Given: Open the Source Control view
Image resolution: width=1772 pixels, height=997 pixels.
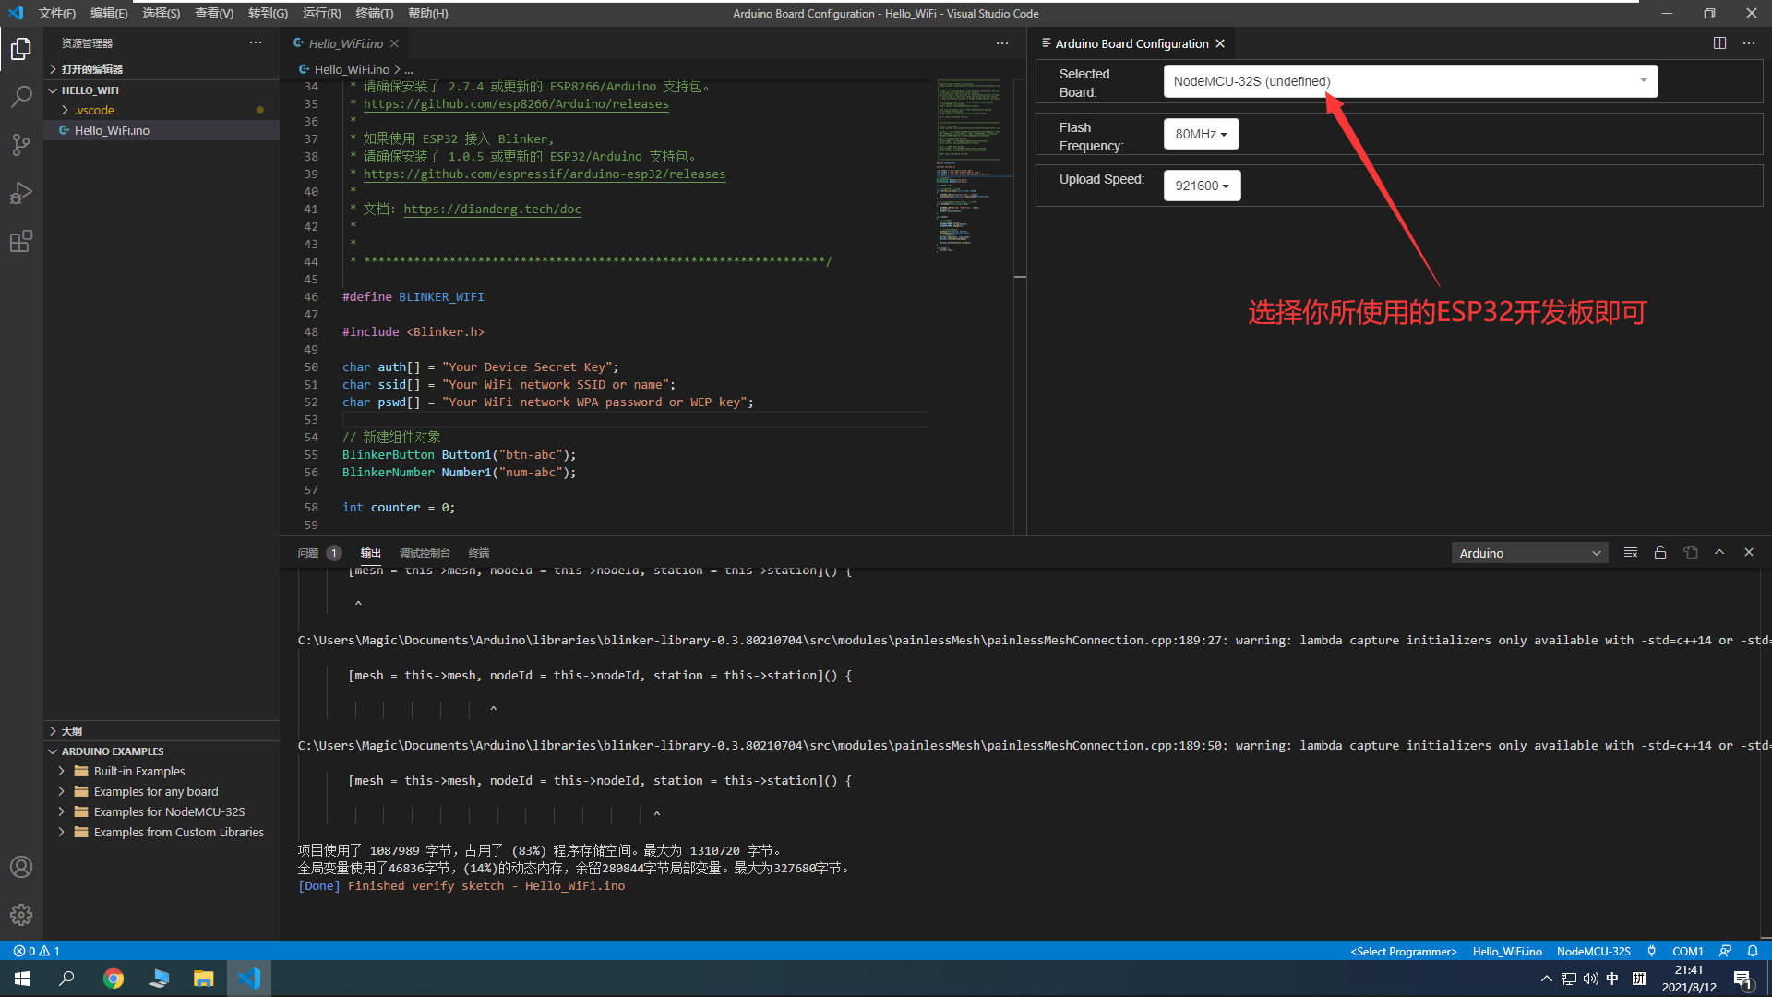Looking at the screenshot, I should tap(20, 145).
